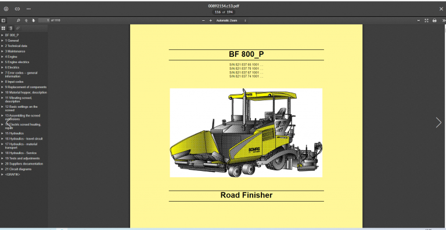446x230 pixels.
Task: Print the document using the printer icon
Action: pos(434,20)
